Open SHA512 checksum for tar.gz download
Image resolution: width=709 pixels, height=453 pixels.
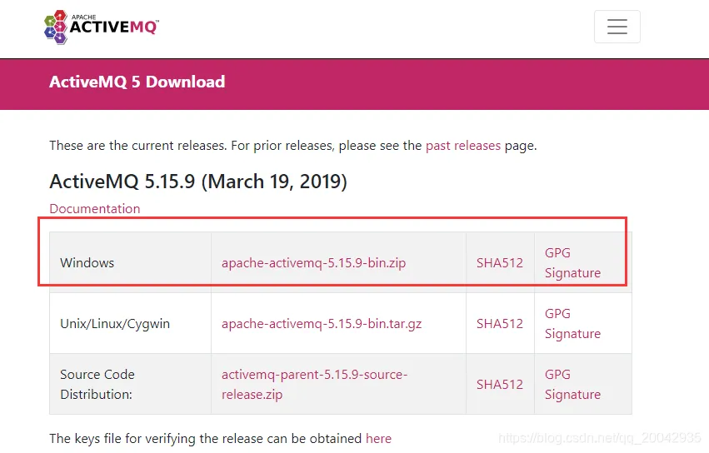pyautogui.click(x=500, y=323)
